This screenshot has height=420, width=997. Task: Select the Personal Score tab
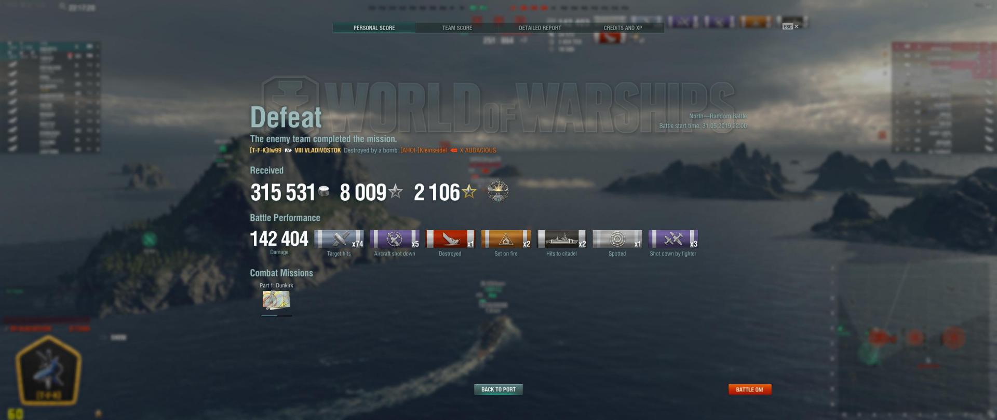pyautogui.click(x=374, y=28)
